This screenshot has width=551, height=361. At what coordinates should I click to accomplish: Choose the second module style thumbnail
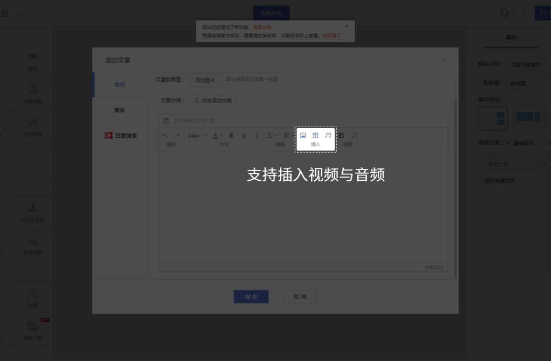tap(528, 118)
